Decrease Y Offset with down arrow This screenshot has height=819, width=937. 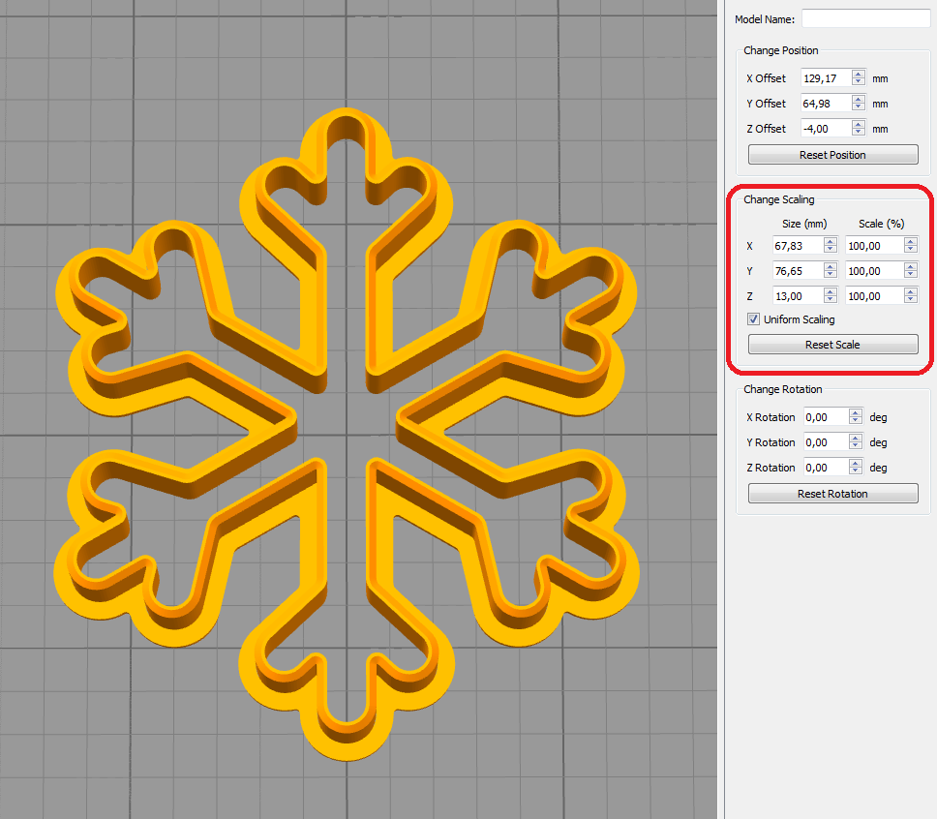click(859, 107)
